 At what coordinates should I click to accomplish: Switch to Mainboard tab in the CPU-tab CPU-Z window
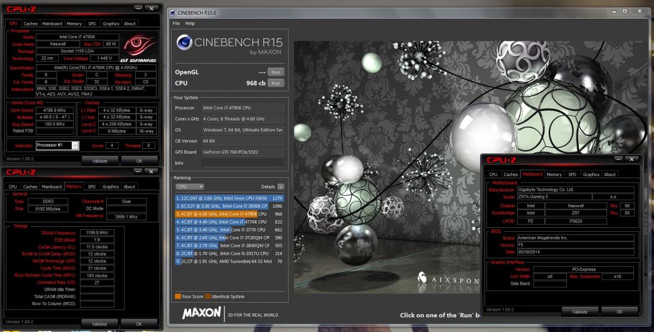(52, 23)
